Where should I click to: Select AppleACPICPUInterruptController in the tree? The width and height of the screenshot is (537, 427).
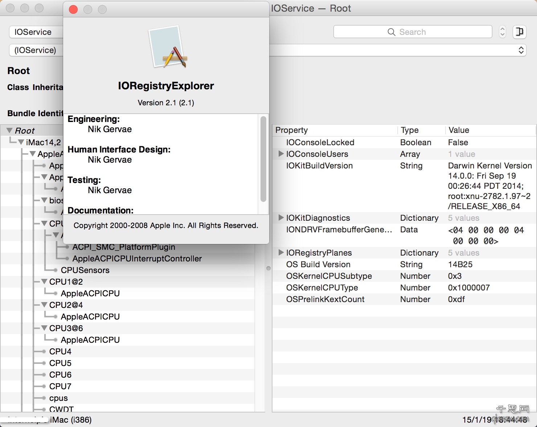coord(137,259)
